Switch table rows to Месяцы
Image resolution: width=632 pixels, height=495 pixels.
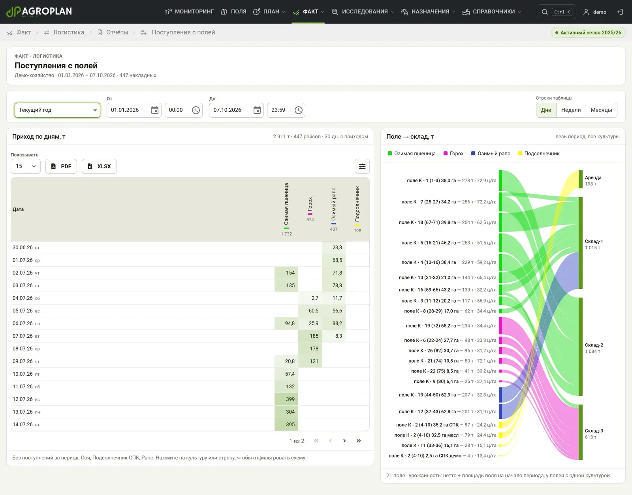(x=601, y=110)
